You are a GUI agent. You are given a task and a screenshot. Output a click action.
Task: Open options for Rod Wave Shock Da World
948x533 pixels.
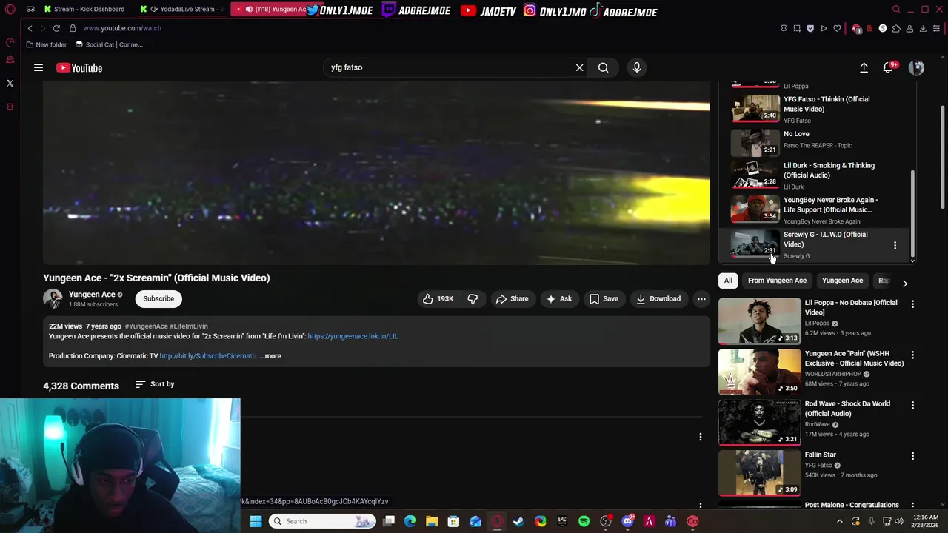pyautogui.click(x=912, y=406)
